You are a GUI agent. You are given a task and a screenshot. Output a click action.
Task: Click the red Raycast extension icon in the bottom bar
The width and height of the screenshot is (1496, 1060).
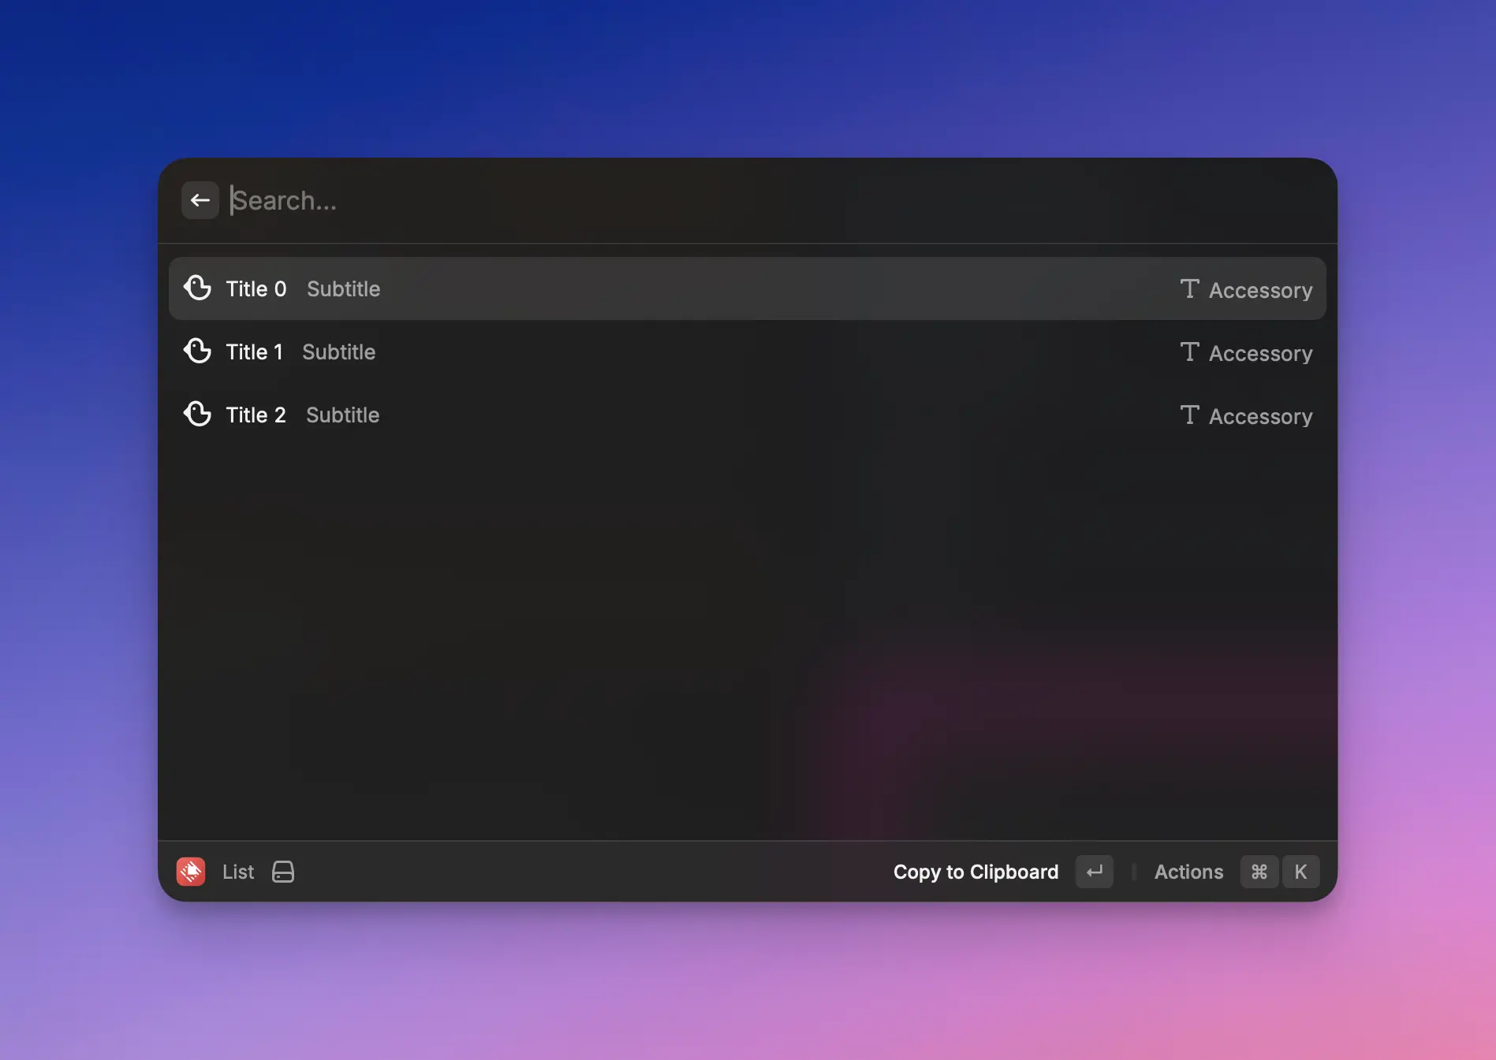[190, 872]
